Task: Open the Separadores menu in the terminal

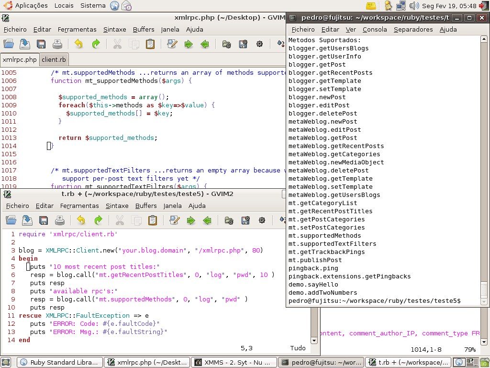Action: click(413, 29)
